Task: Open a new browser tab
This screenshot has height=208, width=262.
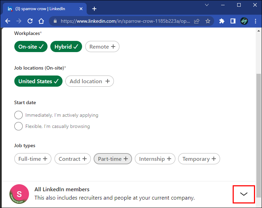Action: (x=94, y=9)
